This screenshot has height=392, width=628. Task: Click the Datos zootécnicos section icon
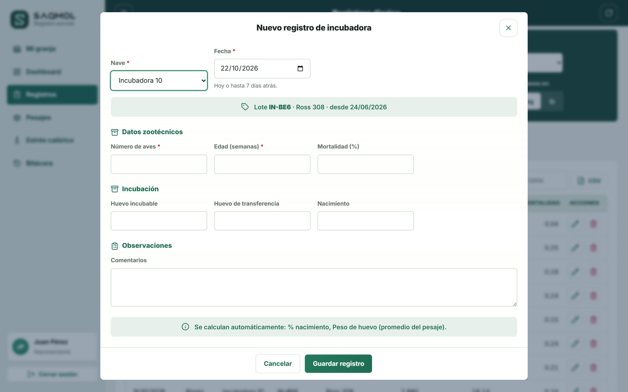[115, 132]
